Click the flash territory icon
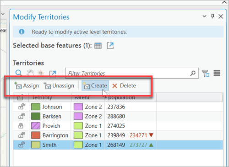Screen dimensions: 229x167 (41, 73)
